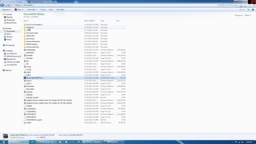Select Recent Places under Favorites

pyautogui.click(x=12, y=23)
